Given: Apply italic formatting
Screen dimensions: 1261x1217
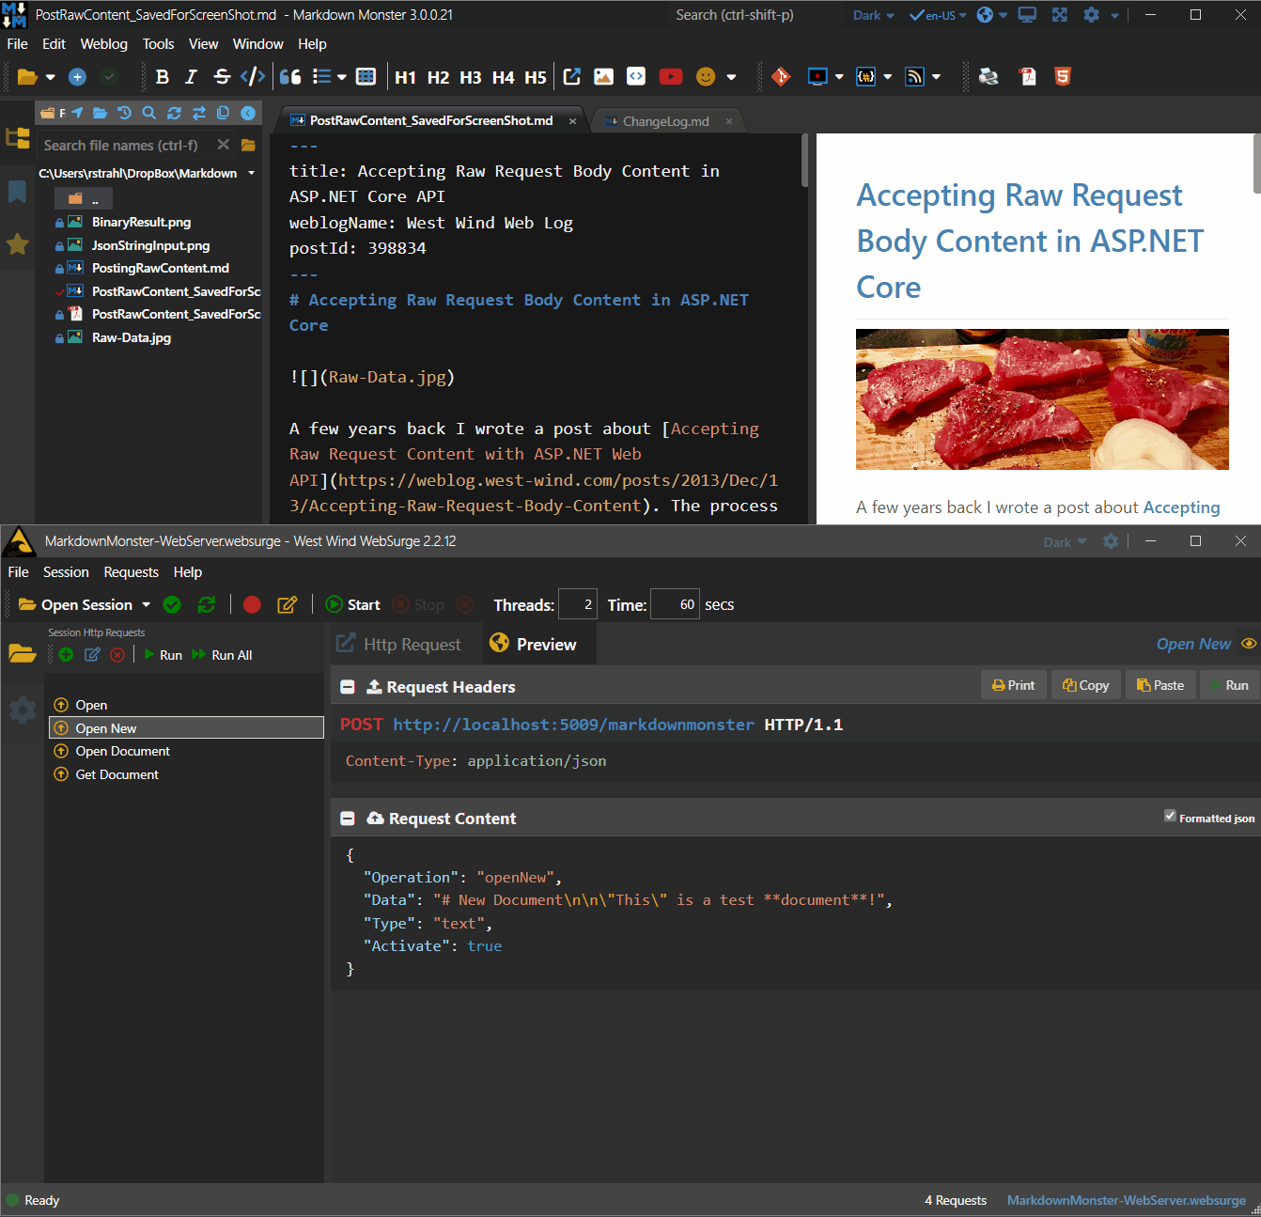Looking at the screenshot, I should [191, 77].
